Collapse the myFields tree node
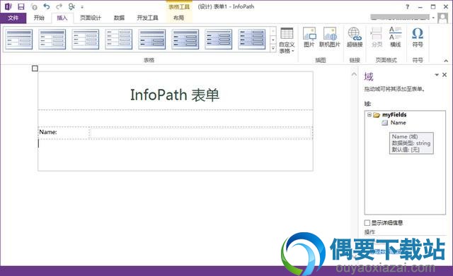The height and width of the screenshot is (276, 453). tap(369, 114)
